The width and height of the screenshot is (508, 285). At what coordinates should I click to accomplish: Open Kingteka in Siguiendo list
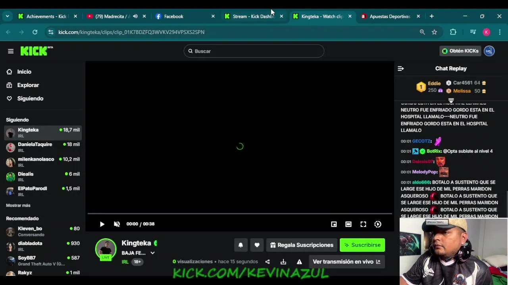coord(43,133)
